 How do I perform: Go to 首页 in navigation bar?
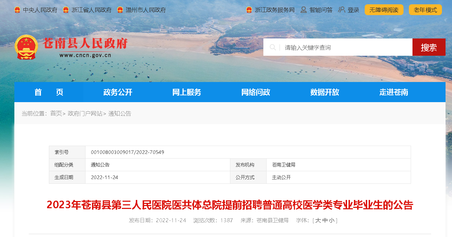coord(49,92)
